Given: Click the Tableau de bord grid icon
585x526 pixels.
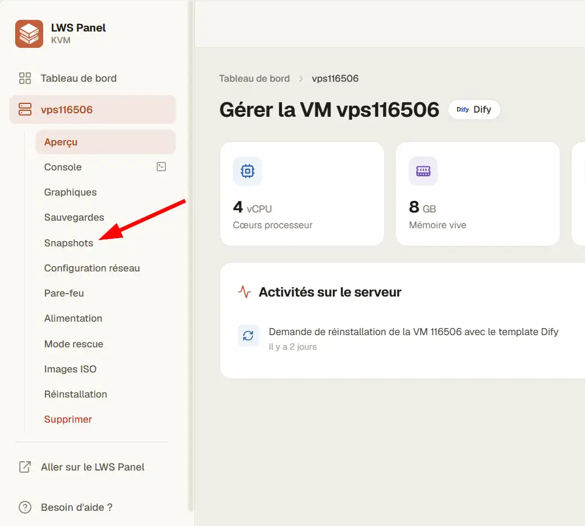Looking at the screenshot, I should click(x=25, y=78).
